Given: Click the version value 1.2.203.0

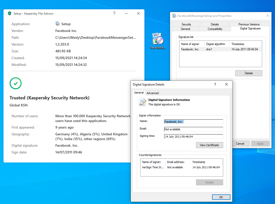Looking at the screenshot, I should [62, 44].
